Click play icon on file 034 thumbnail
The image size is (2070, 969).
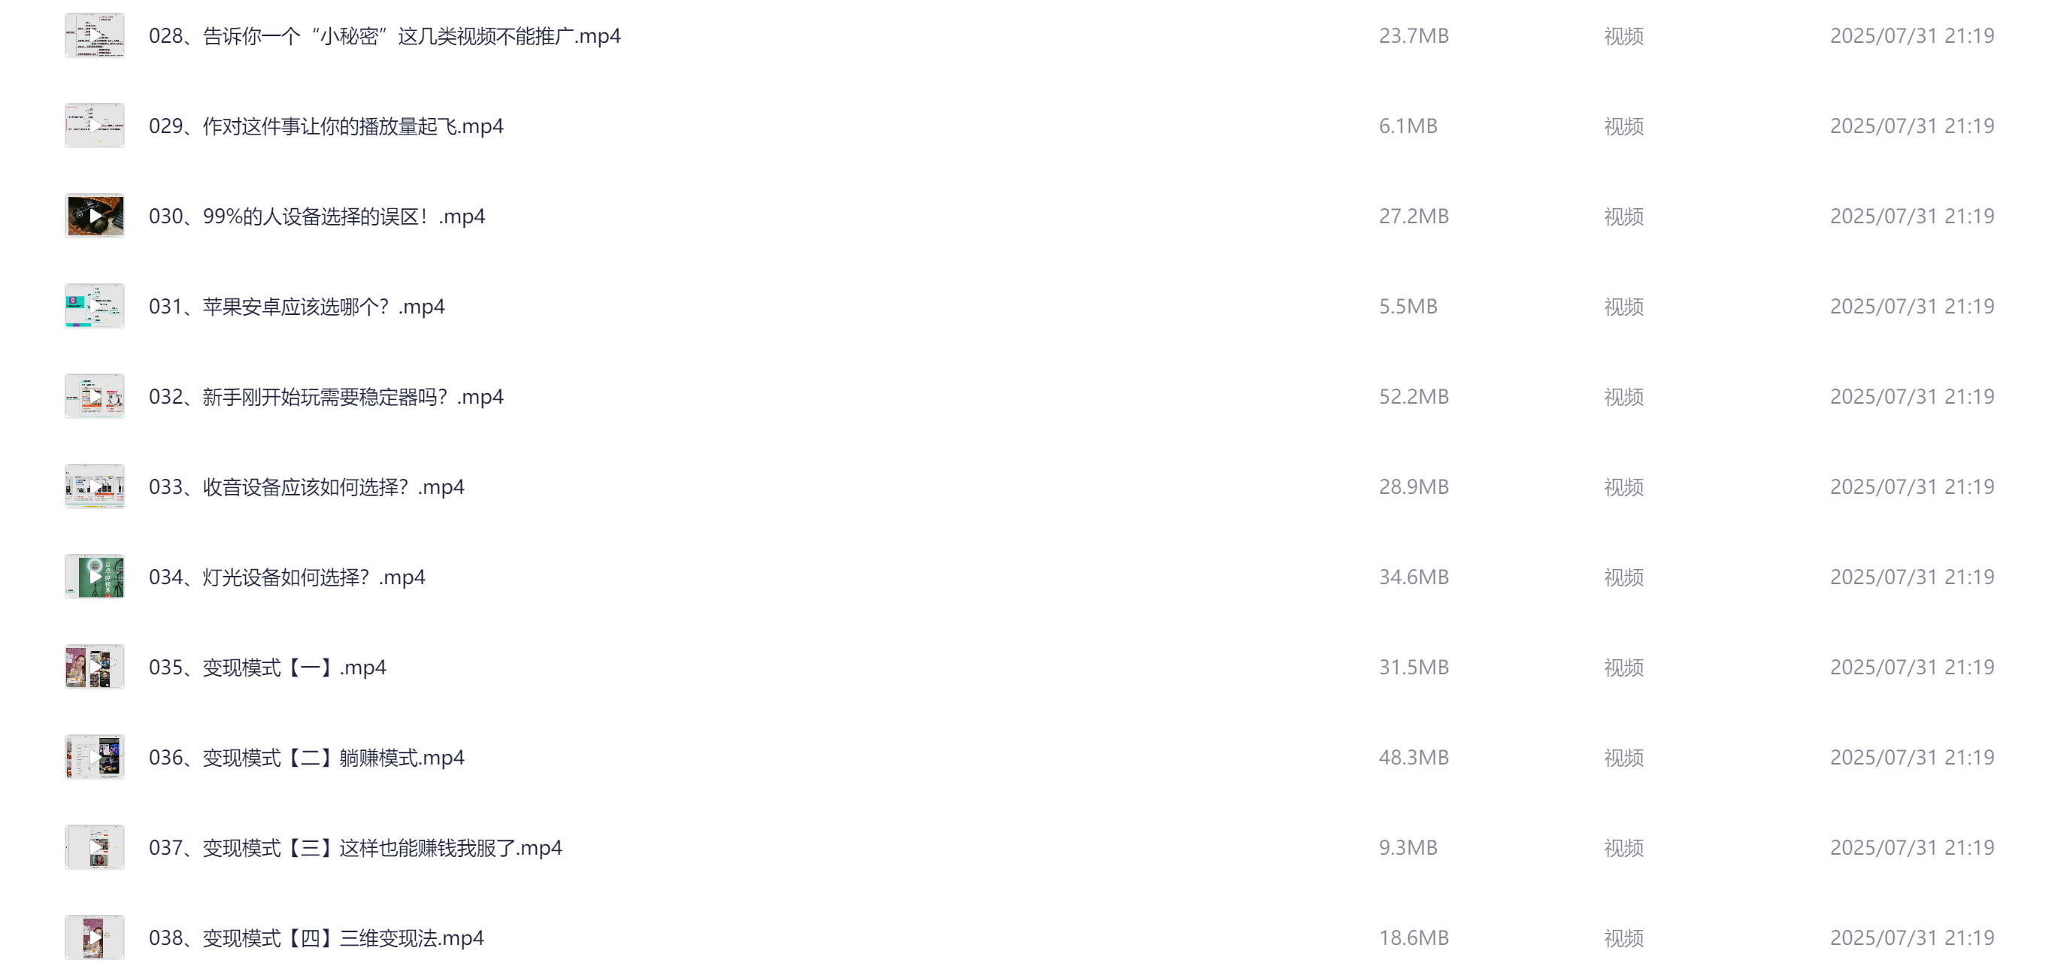(x=95, y=577)
